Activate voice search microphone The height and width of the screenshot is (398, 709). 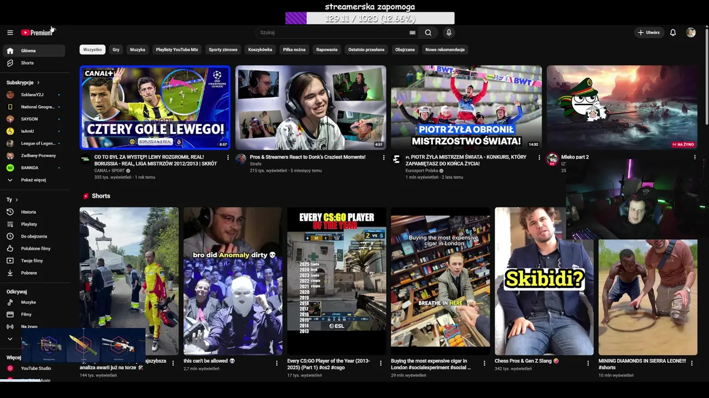point(449,33)
